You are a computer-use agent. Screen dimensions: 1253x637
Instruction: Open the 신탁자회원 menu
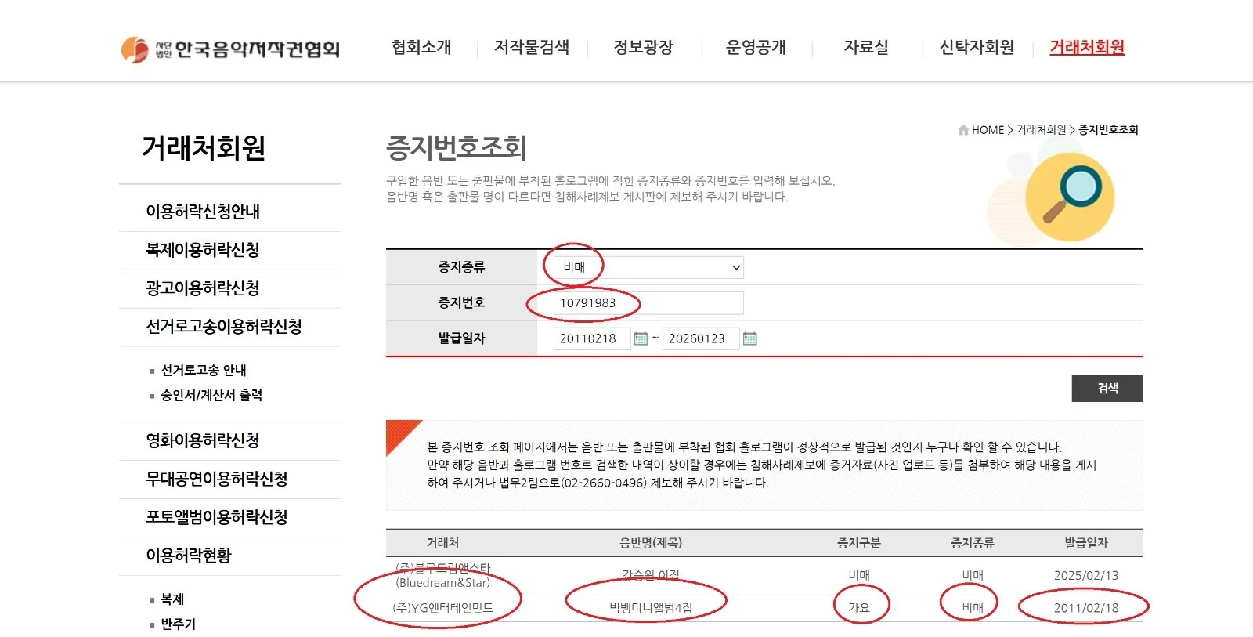tap(977, 47)
